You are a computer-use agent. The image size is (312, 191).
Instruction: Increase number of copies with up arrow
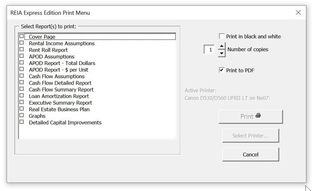tap(221, 46)
